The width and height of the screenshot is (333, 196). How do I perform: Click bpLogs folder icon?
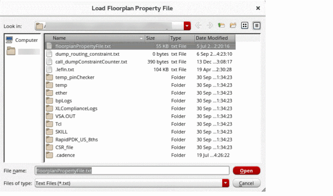pos(49,100)
